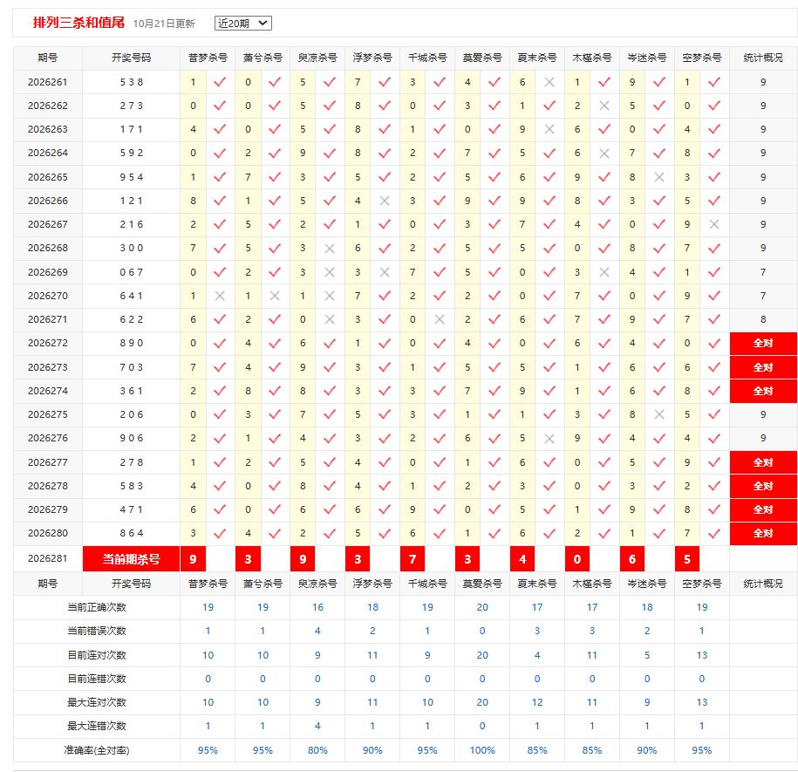The width and height of the screenshot is (798, 772).
Task: Click the red 9 under 昔梦杀号 for period 2026281
Action: coord(193,559)
